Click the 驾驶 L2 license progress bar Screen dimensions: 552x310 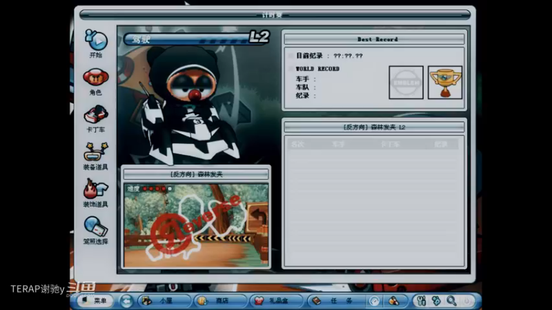(x=197, y=38)
